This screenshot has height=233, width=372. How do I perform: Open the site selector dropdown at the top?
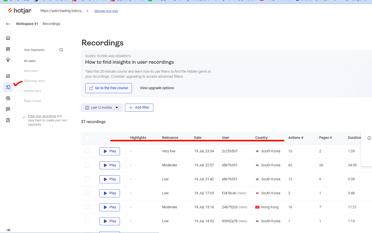(x=64, y=11)
